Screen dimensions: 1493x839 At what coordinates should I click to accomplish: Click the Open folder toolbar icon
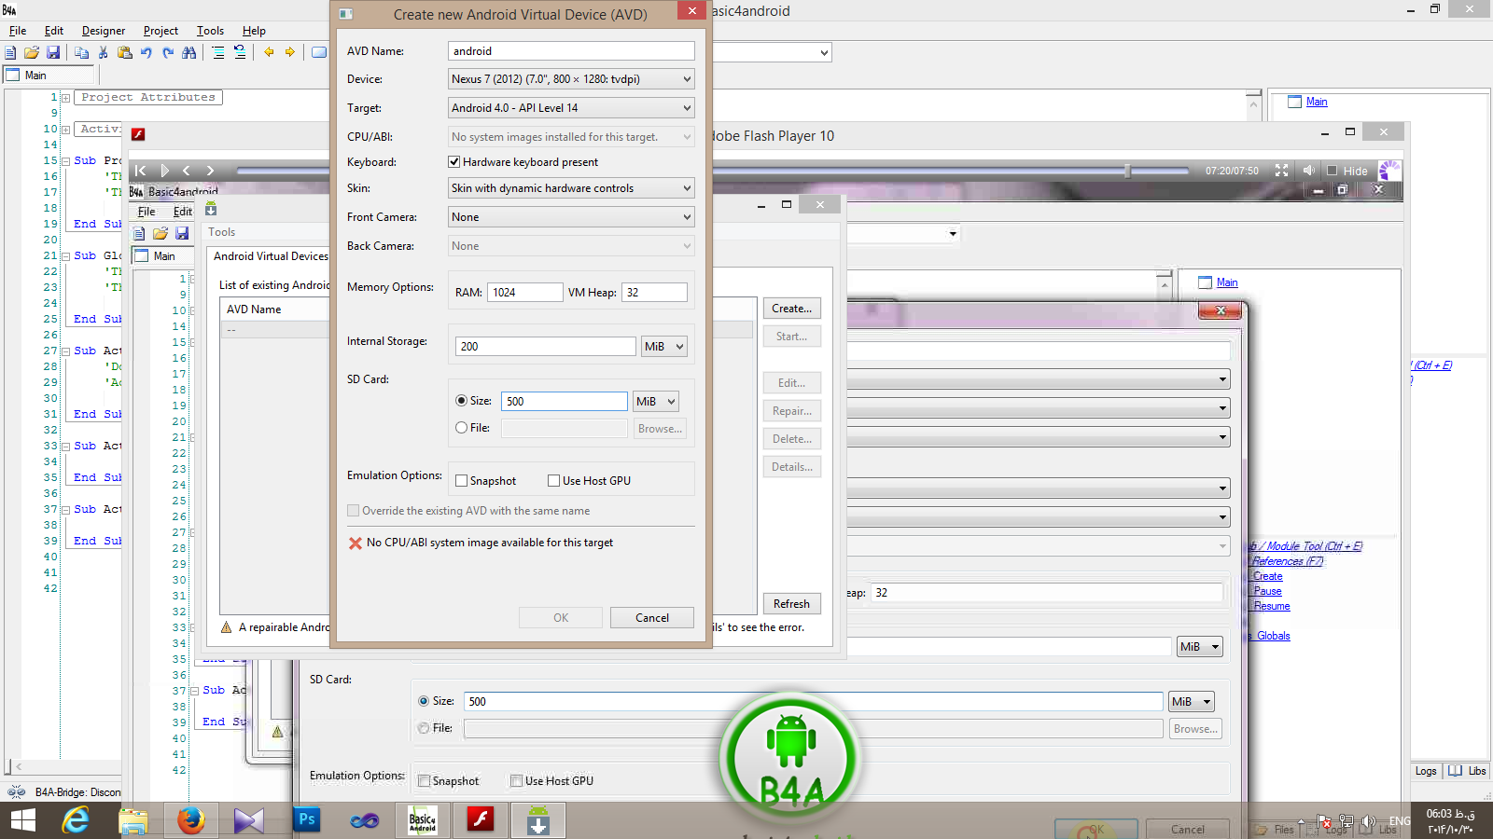click(32, 52)
